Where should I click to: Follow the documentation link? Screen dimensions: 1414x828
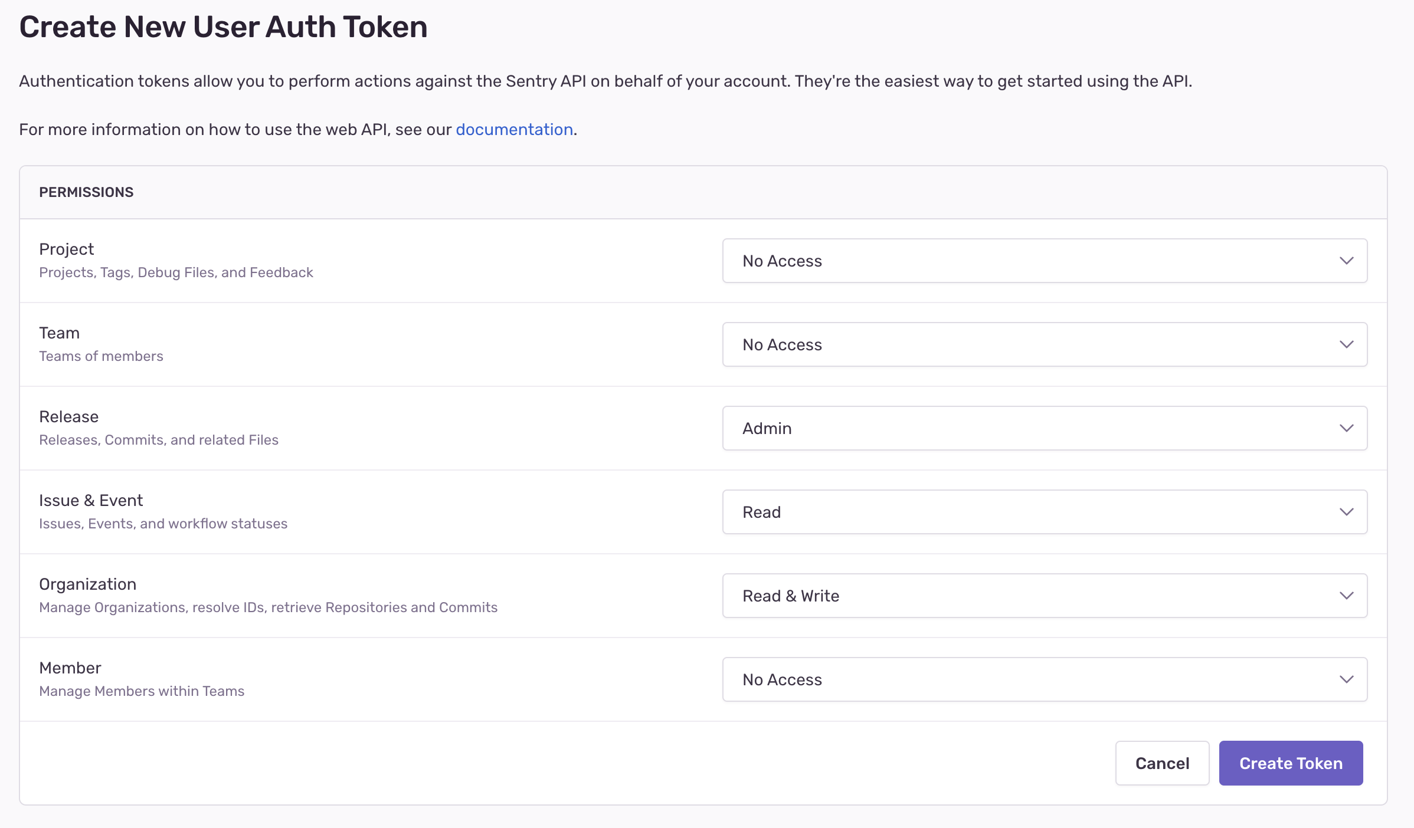click(x=514, y=130)
